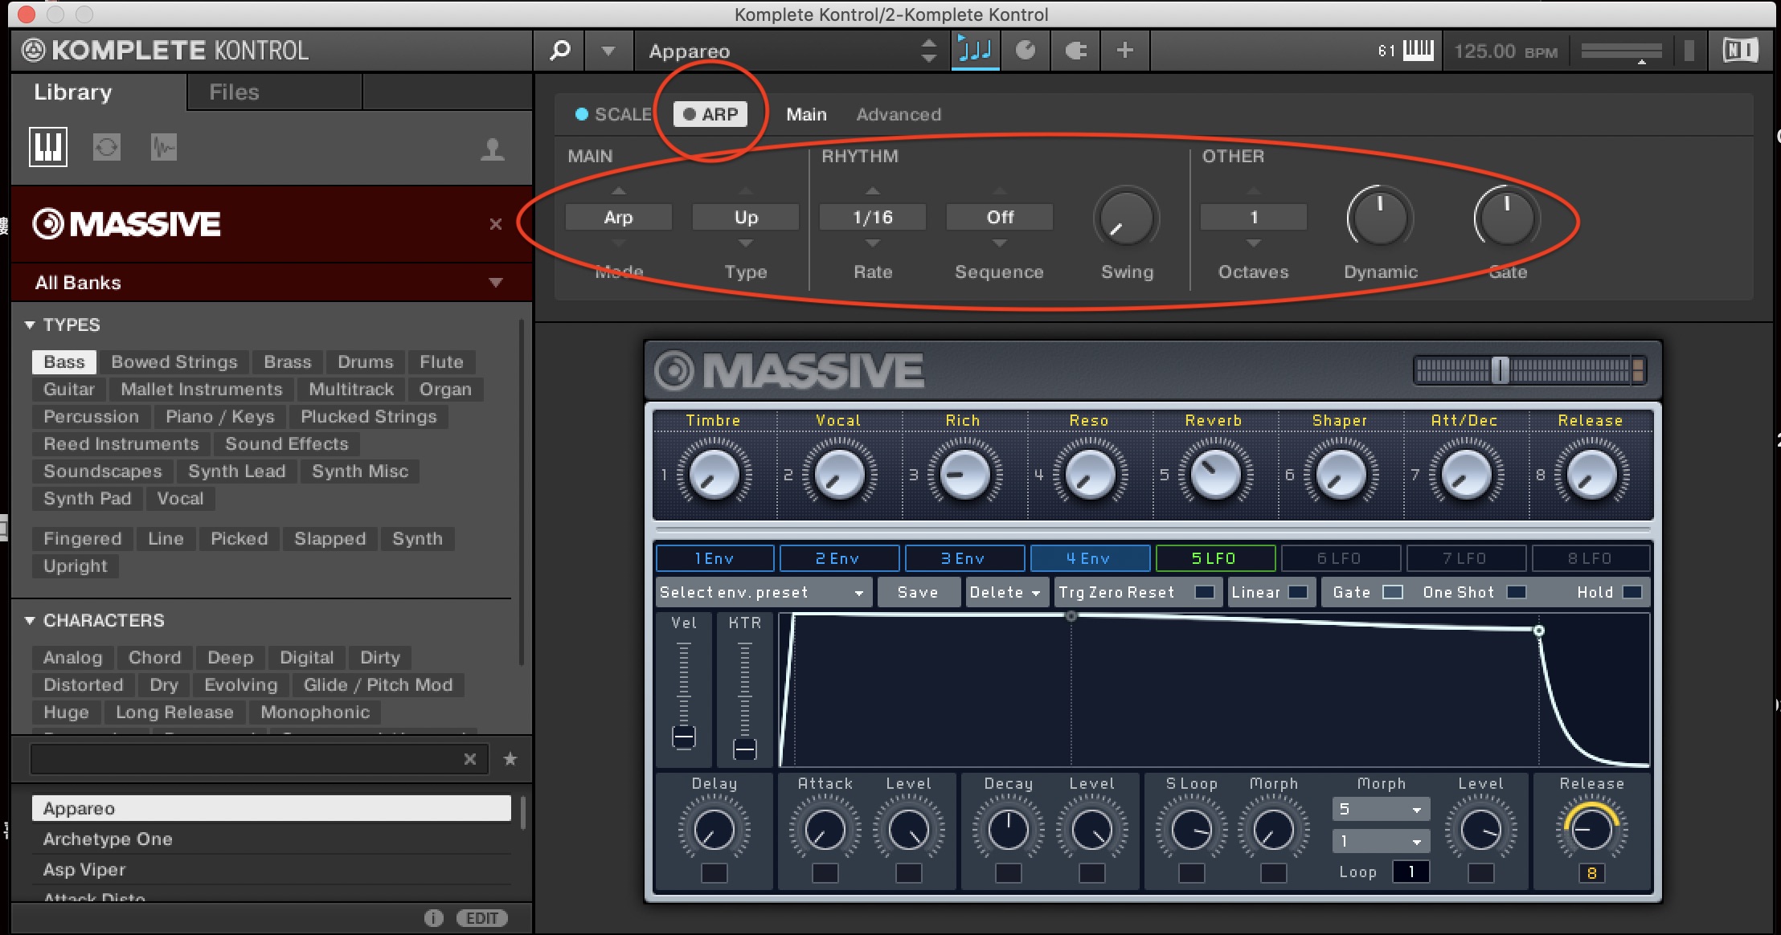The width and height of the screenshot is (1781, 935).
Task: Open the info icon next to EDIT
Action: [x=433, y=918]
